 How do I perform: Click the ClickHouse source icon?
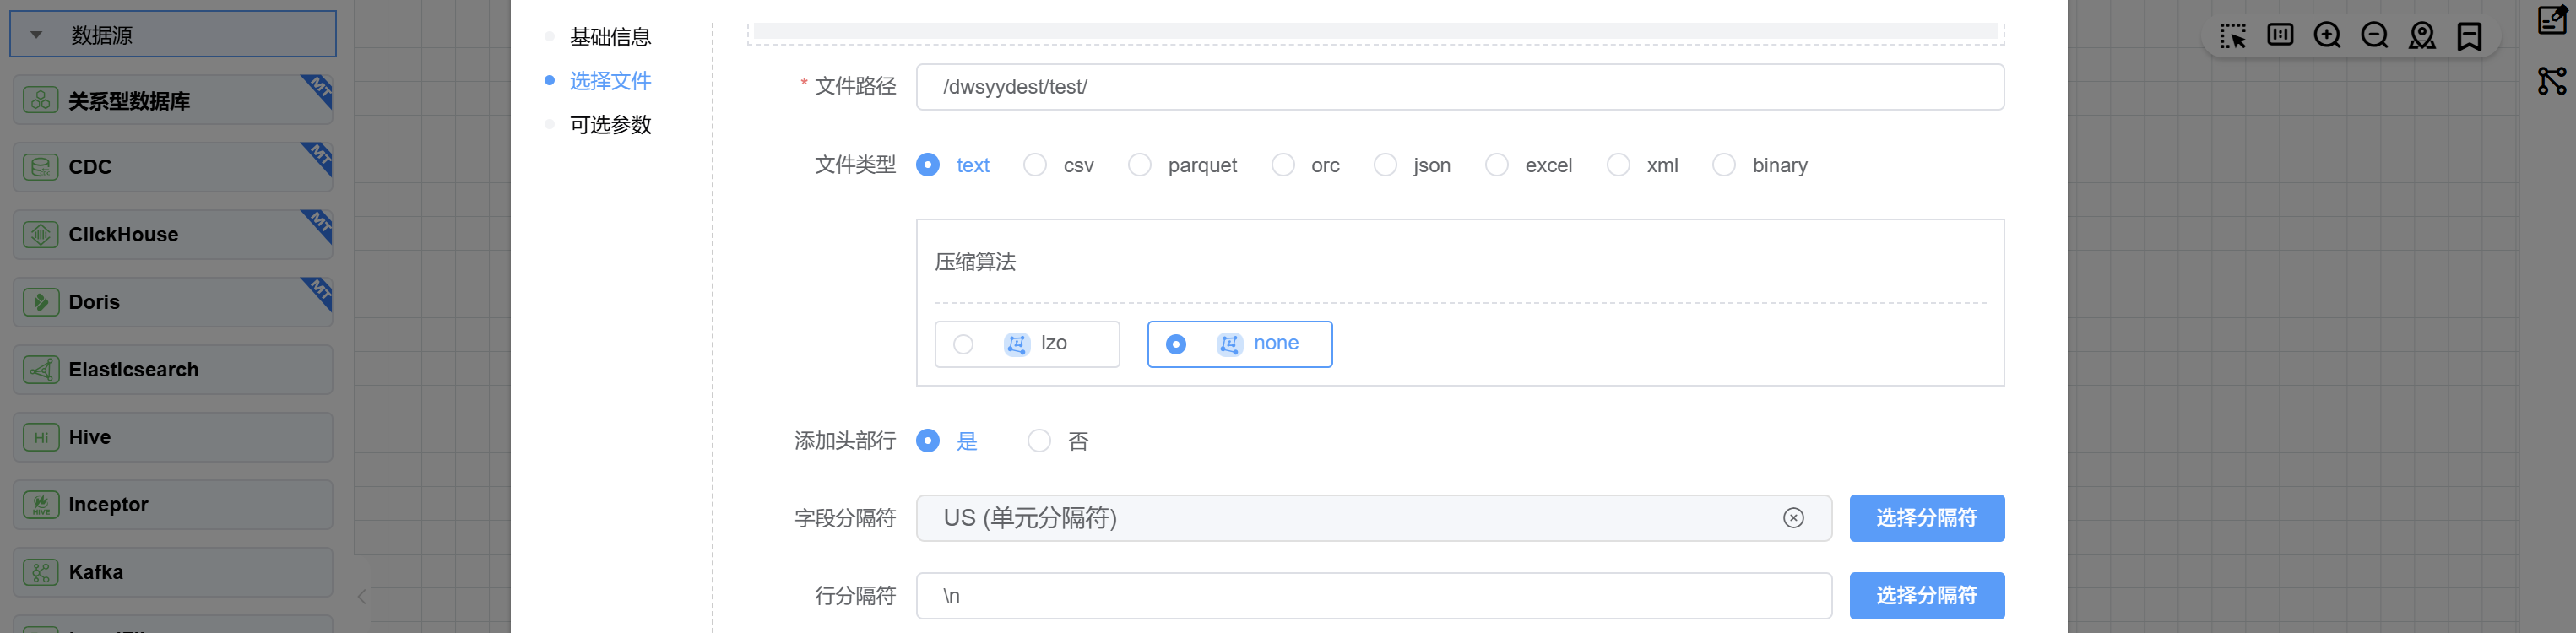coord(41,235)
